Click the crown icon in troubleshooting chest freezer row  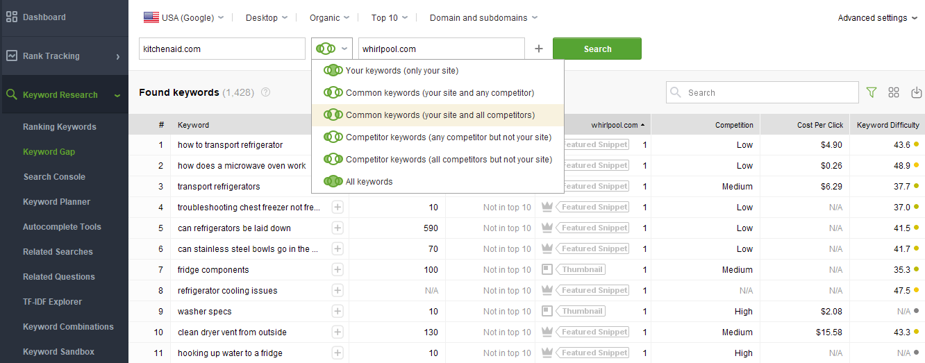(x=547, y=207)
